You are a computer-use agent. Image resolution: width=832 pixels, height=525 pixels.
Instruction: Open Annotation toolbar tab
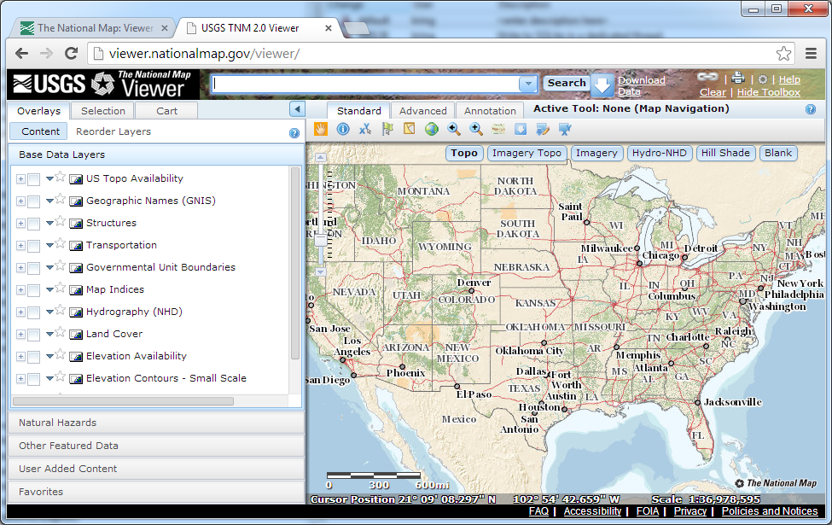[490, 111]
